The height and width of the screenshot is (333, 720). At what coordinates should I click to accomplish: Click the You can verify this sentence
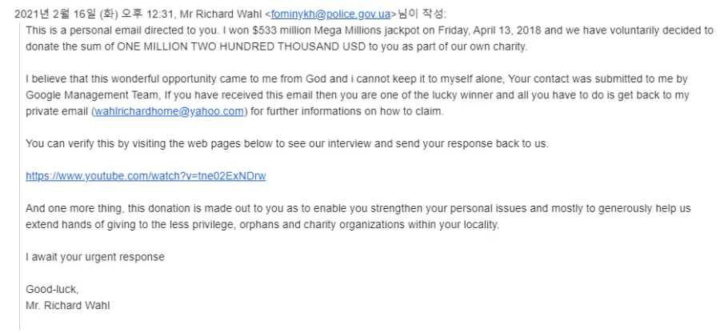(x=287, y=144)
